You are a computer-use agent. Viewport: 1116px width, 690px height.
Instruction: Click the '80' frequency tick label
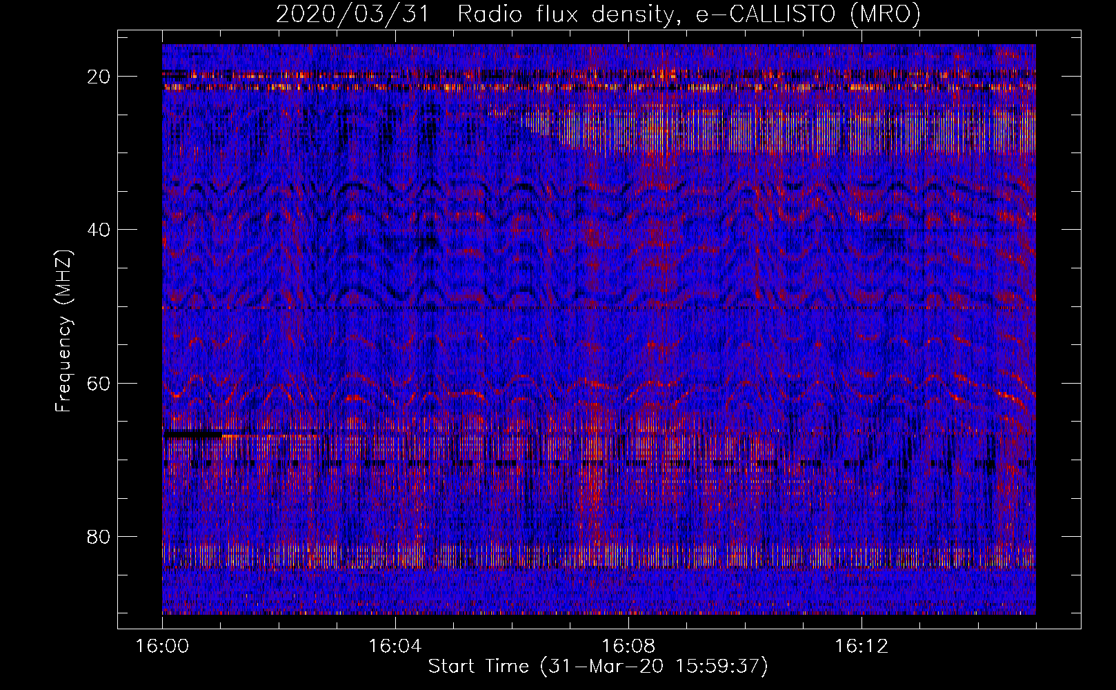99,536
